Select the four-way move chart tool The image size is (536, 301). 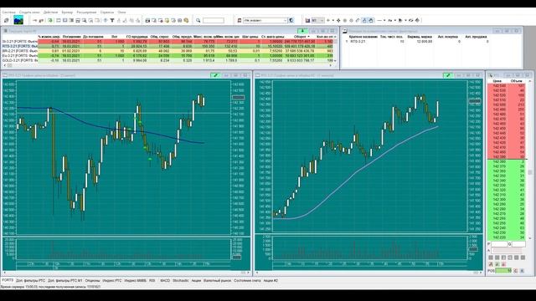pyautogui.click(x=338, y=20)
